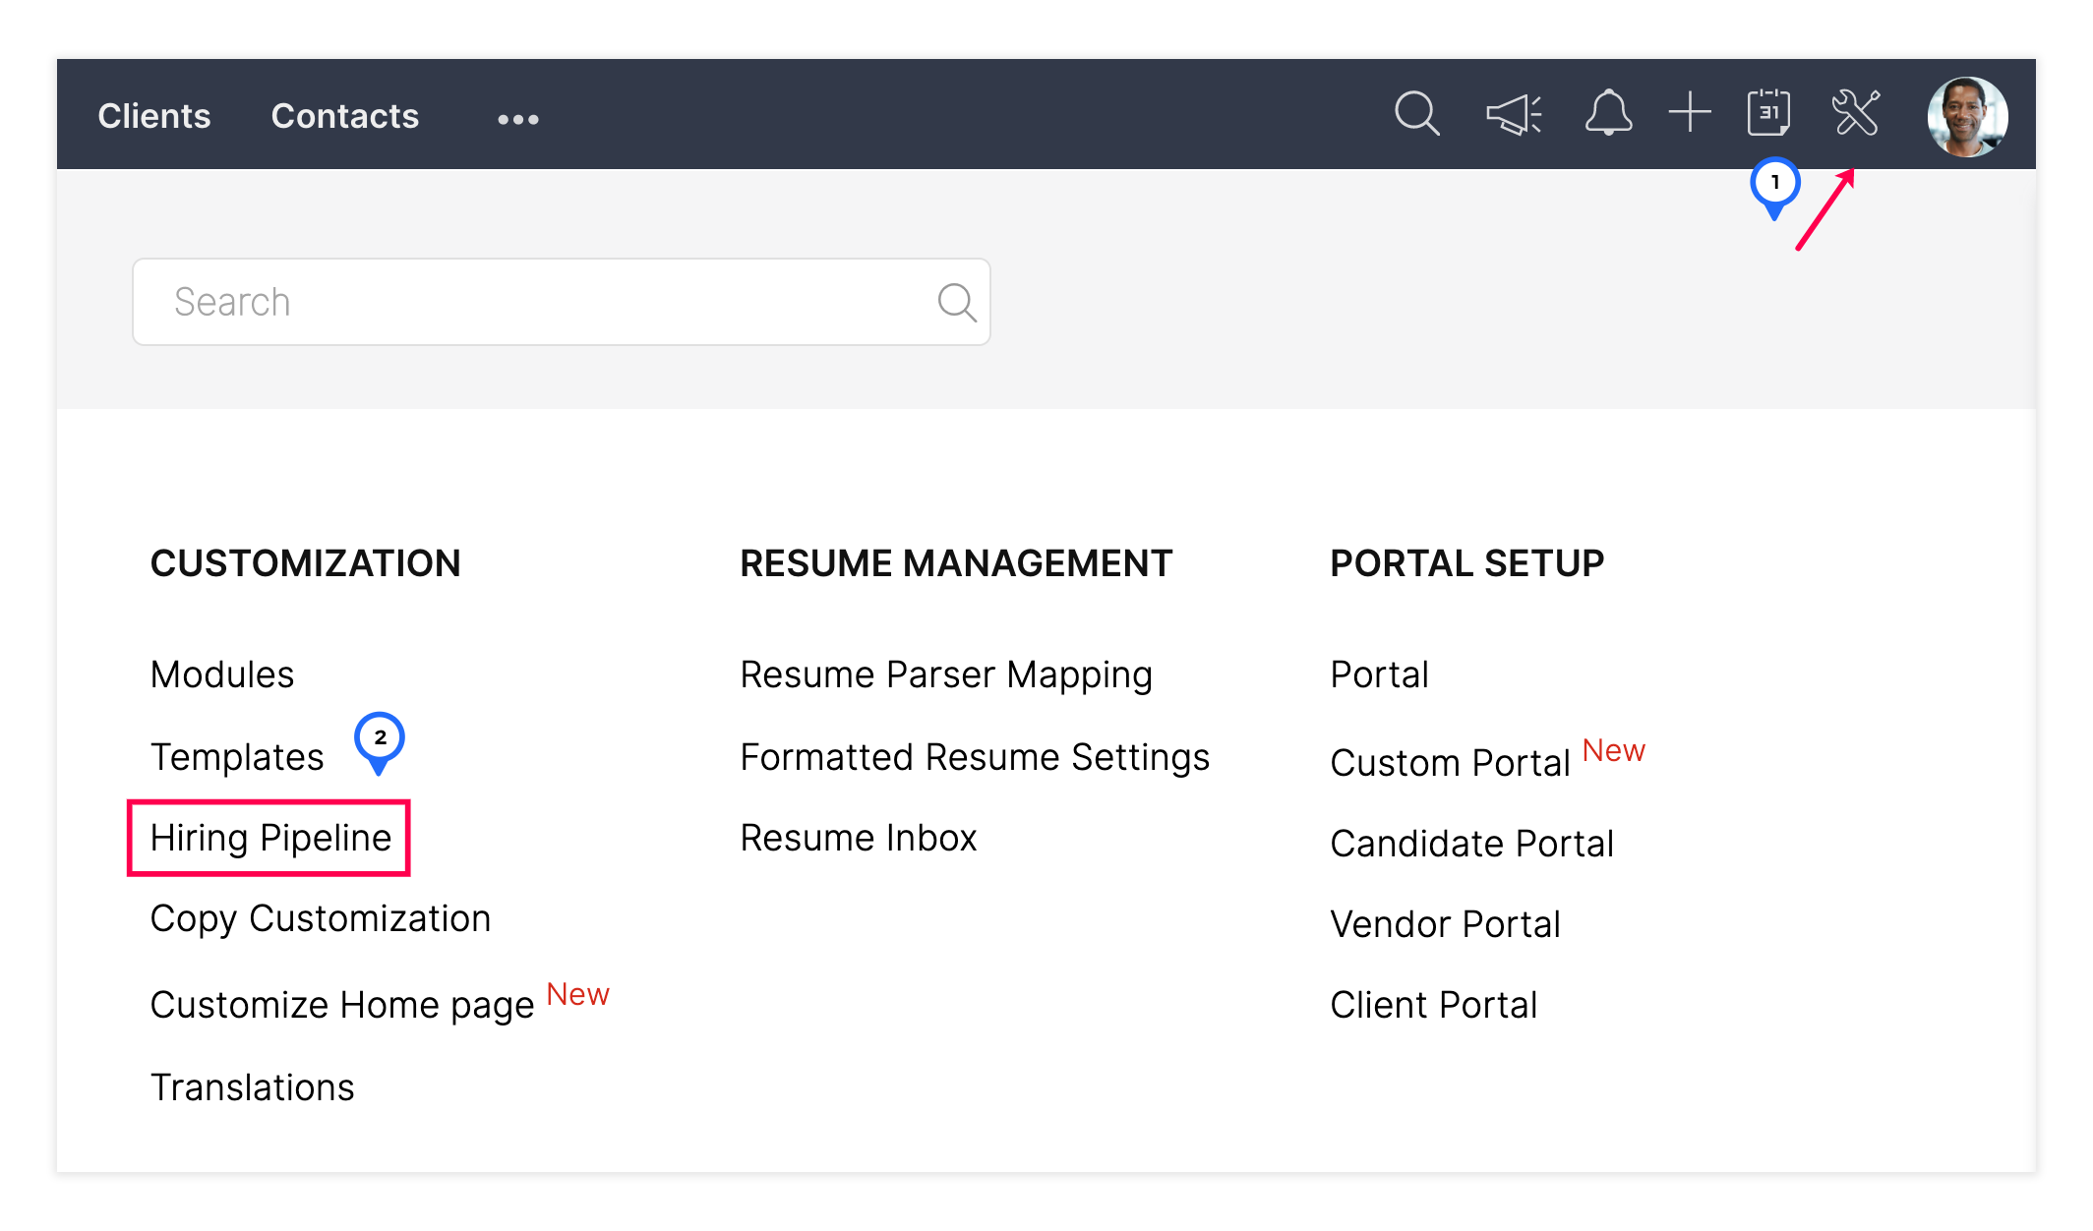Click the search magnifier in top bar
Image resolution: width=2093 pixels, height=1231 pixels.
pyautogui.click(x=1416, y=114)
